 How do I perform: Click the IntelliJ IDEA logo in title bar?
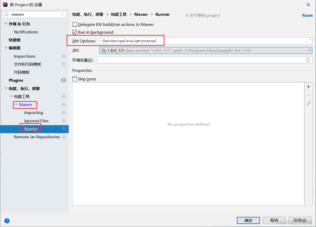pyautogui.click(x=5, y=4)
